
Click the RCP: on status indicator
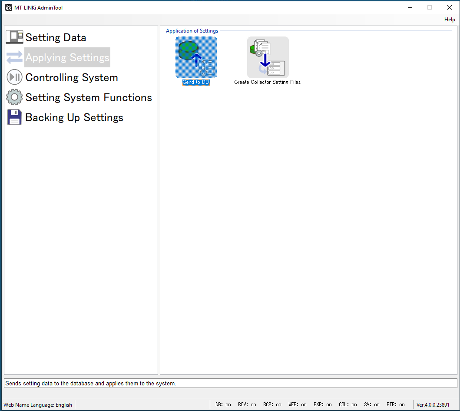272,404
